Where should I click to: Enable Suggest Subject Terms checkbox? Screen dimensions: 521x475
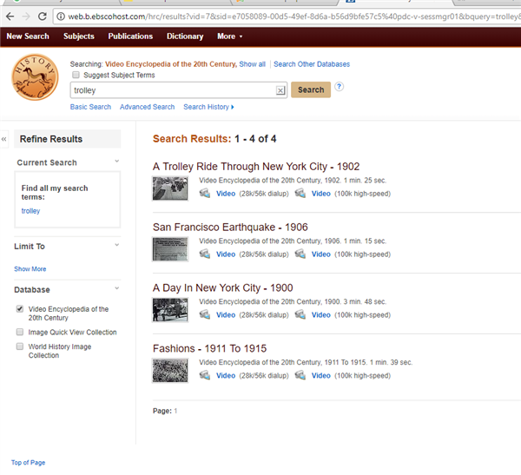tap(76, 75)
